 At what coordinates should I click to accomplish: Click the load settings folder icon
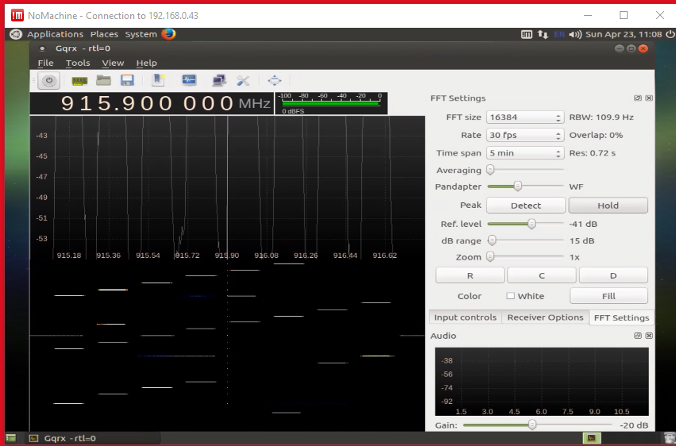(x=103, y=80)
